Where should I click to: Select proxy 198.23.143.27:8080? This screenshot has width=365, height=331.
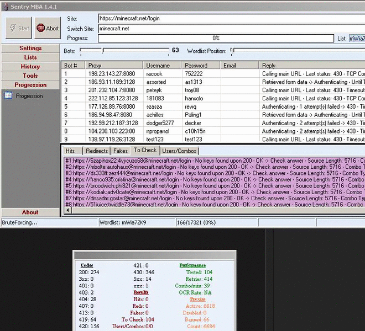coord(112,74)
